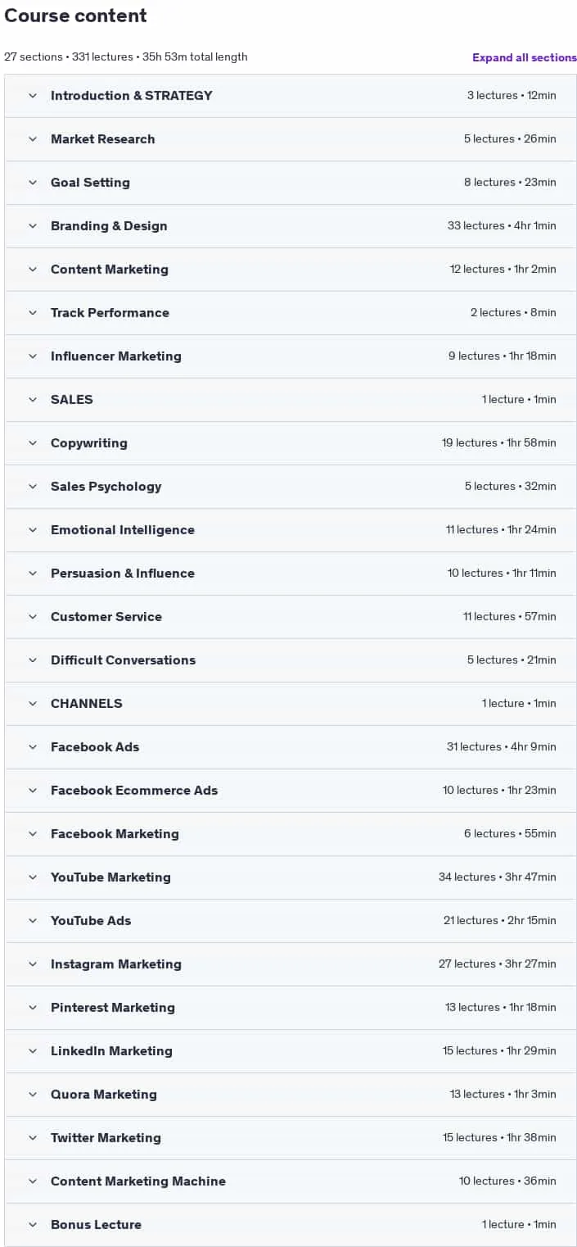Expand Content Marketing using its chevron
The image size is (577, 1247).
tap(33, 269)
